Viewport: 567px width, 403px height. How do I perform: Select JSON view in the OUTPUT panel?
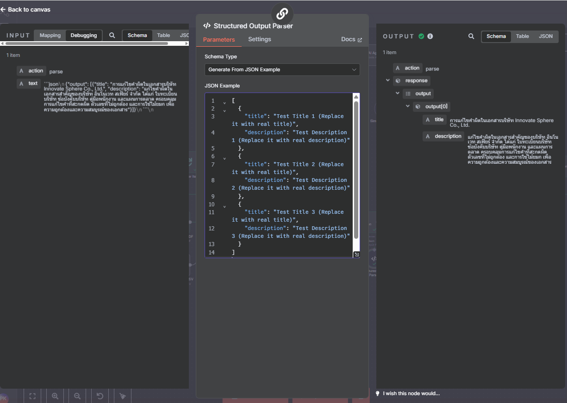point(546,36)
